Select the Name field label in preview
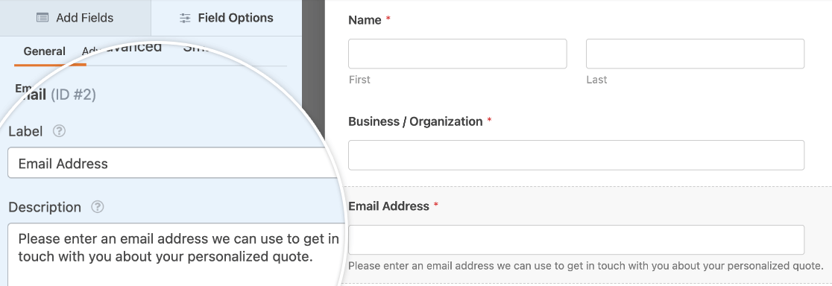Viewport: 832px width, 286px height. pos(365,20)
